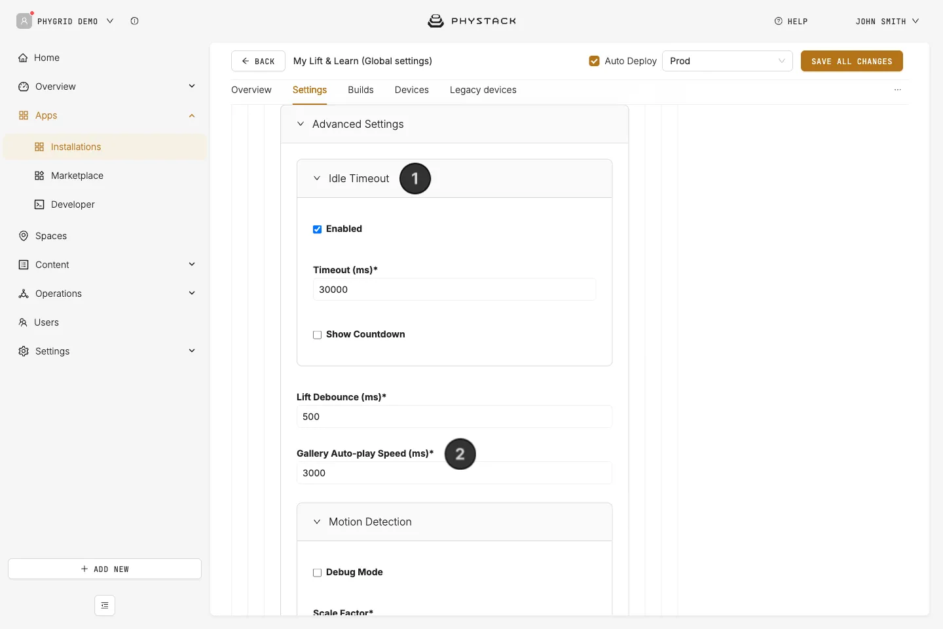943x629 pixels.
Task: Click the Content icon in sidebar
Action: [24, 265]
